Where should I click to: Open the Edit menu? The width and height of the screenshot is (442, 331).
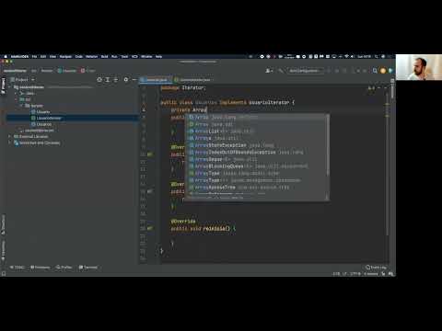[x=43, y=57]
